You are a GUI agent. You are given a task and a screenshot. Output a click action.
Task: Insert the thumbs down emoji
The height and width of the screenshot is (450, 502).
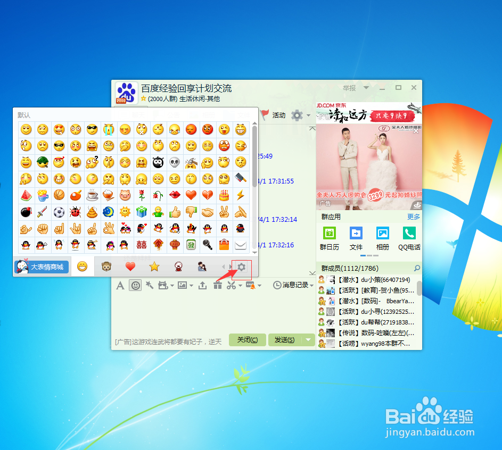point(191,212)
